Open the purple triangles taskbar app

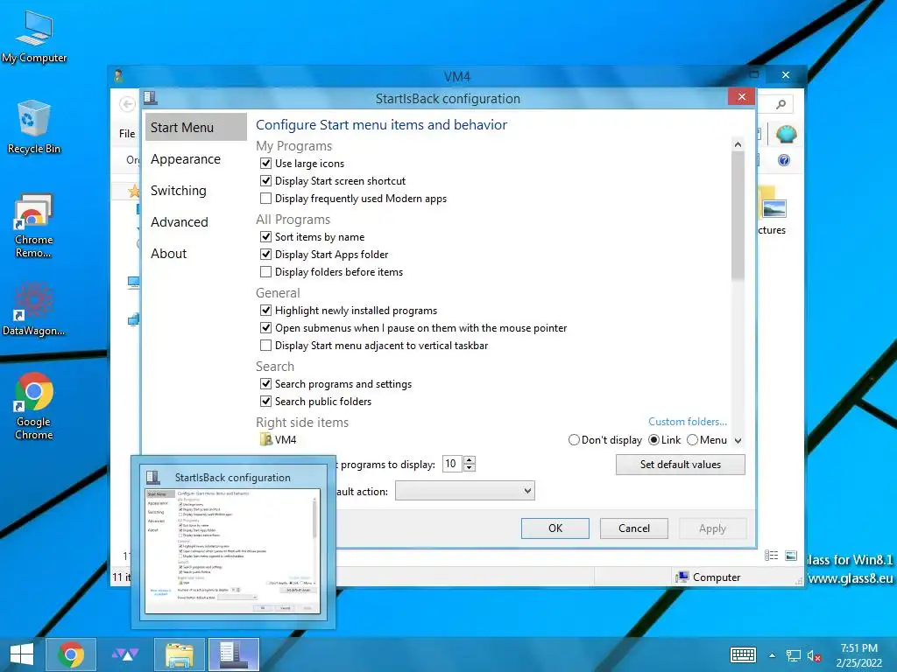click(x=124, y=654)
